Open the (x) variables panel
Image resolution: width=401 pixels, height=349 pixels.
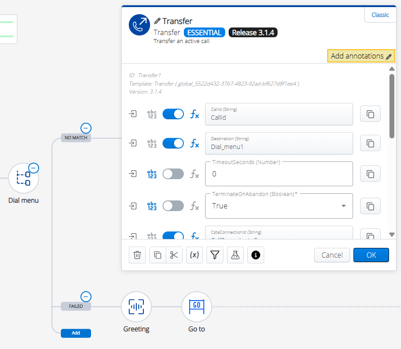pyautogui.click(x=194, y=255)
